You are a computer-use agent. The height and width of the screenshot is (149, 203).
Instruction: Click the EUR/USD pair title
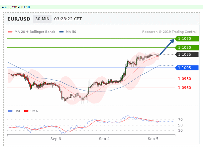click(x=19, y=19)
